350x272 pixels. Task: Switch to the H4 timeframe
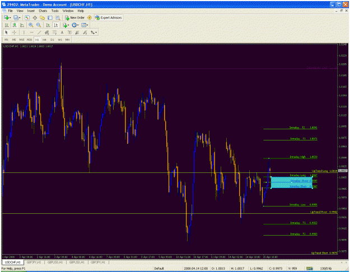[44, 40]
